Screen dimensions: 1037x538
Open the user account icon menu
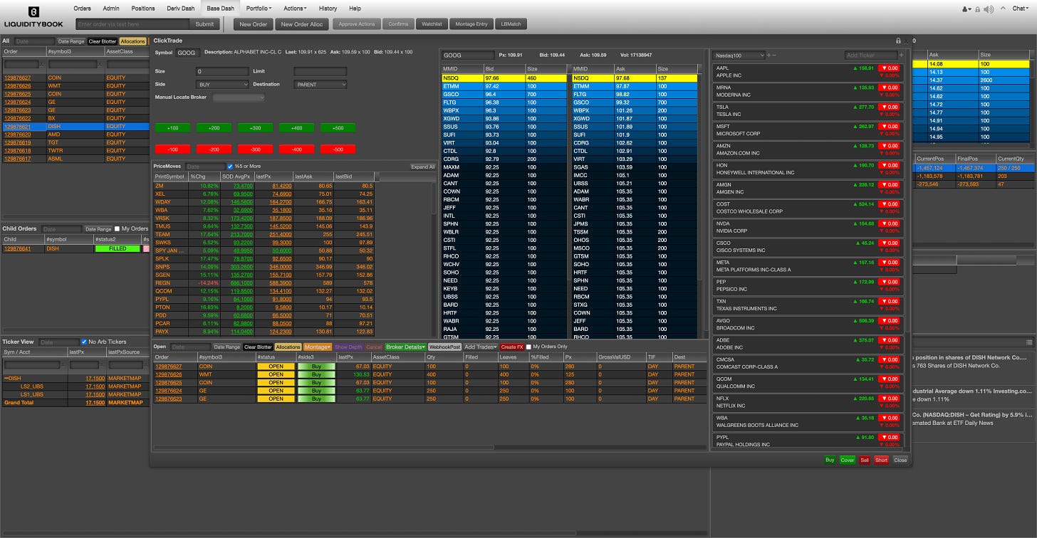point(966,9)
